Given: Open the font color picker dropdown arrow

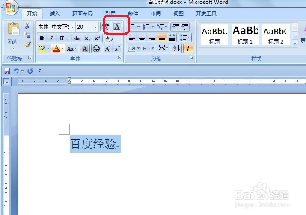Looking at the screenshot, I should tap(63, 49).
